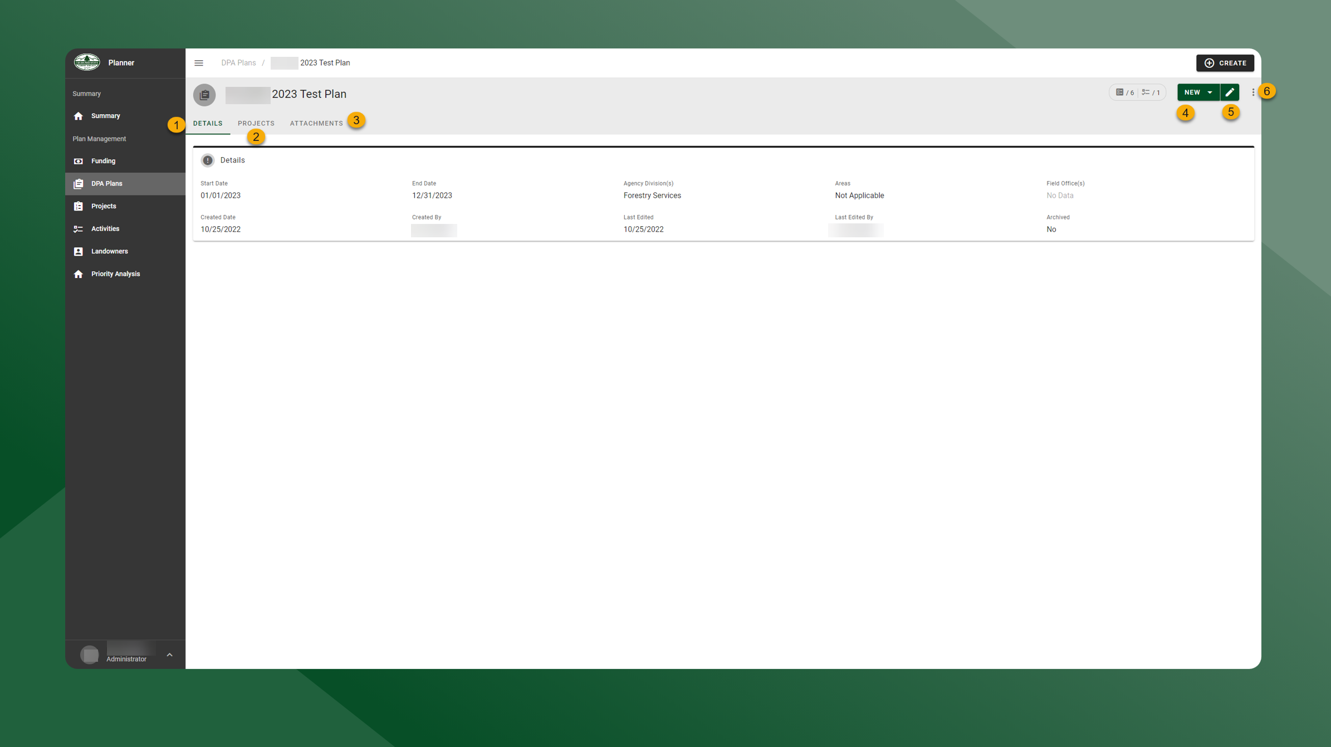Select the DPA Plans clipboard icon
The width and height of the screenshot is (1331, 747).
click(79, 183)
